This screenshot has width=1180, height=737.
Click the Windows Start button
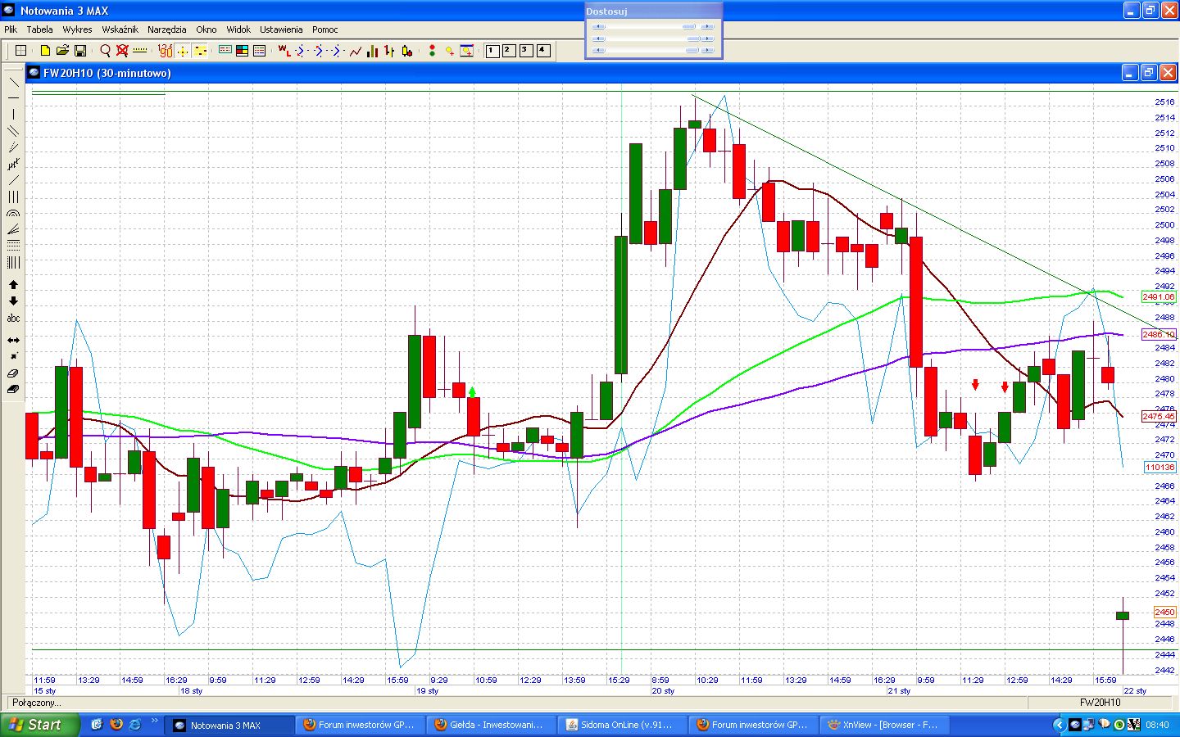[39, 725]
